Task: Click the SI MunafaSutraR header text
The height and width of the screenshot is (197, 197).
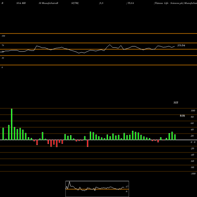Action: coord(48,3)
